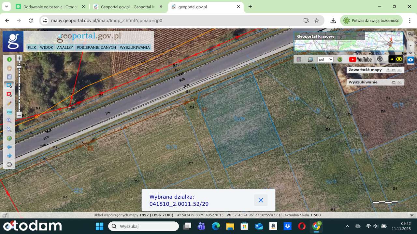Image resolution: width=417 pixels, height=234 pixels.
Task: Open the 'pol' language dropdown
Action: pos(325,59)
